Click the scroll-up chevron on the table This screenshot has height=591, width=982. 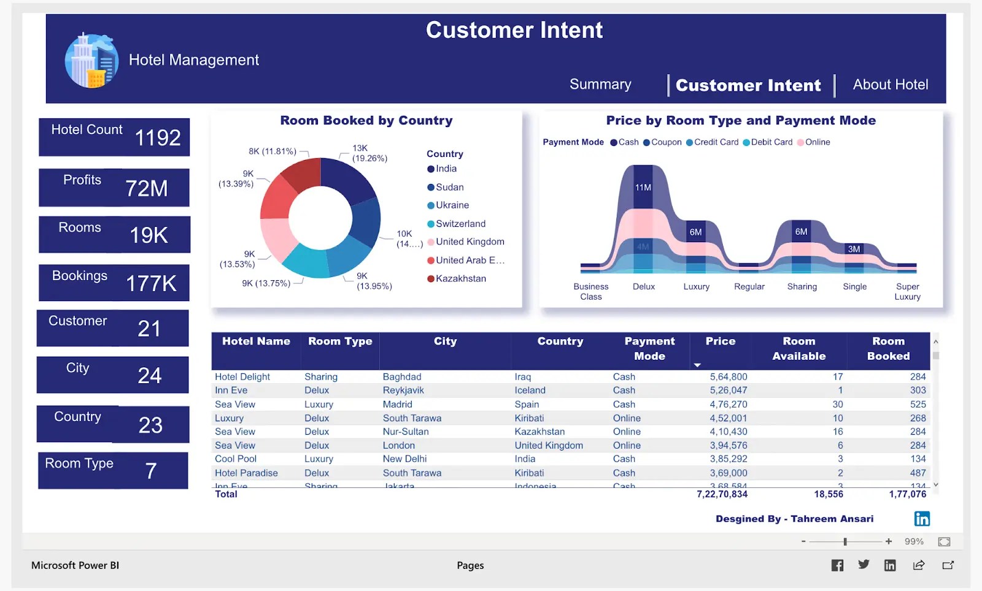(x=935, y=341)
